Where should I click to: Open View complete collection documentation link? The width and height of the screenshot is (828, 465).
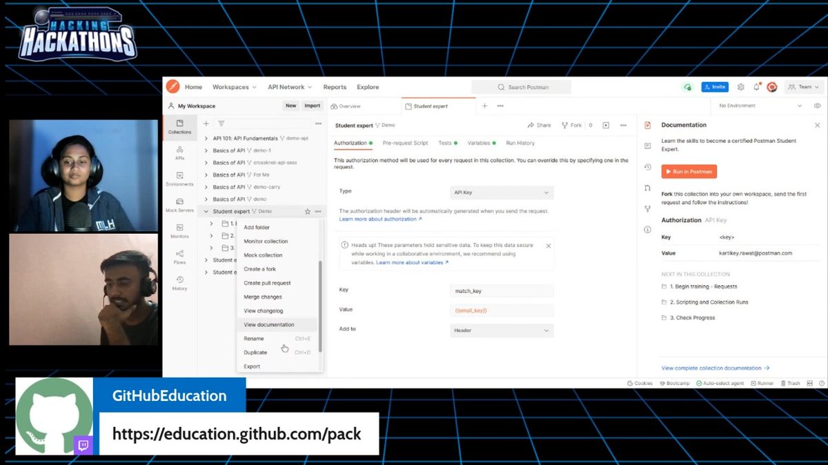click(x=716, y=368)
